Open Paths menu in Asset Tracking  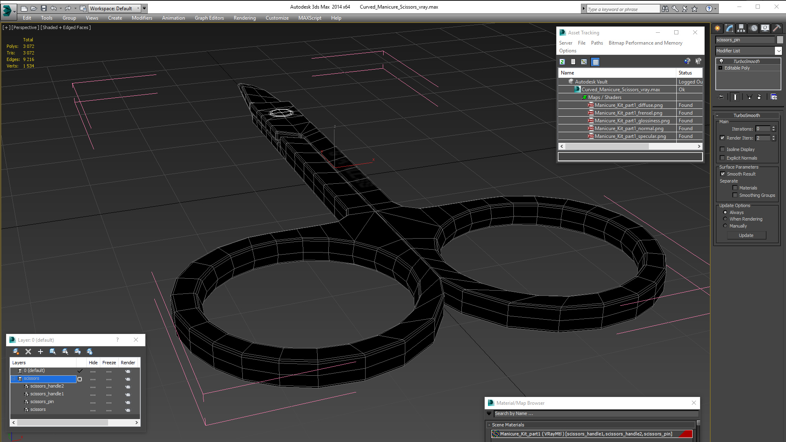click(596, 43)
